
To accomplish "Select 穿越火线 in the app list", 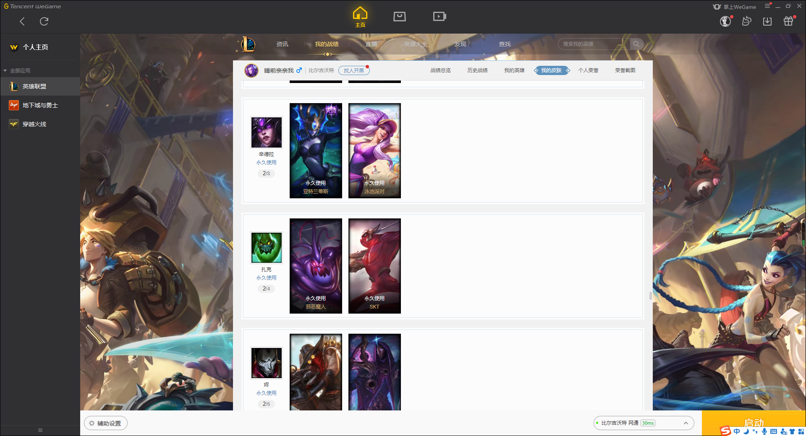I will coord(40,124).
